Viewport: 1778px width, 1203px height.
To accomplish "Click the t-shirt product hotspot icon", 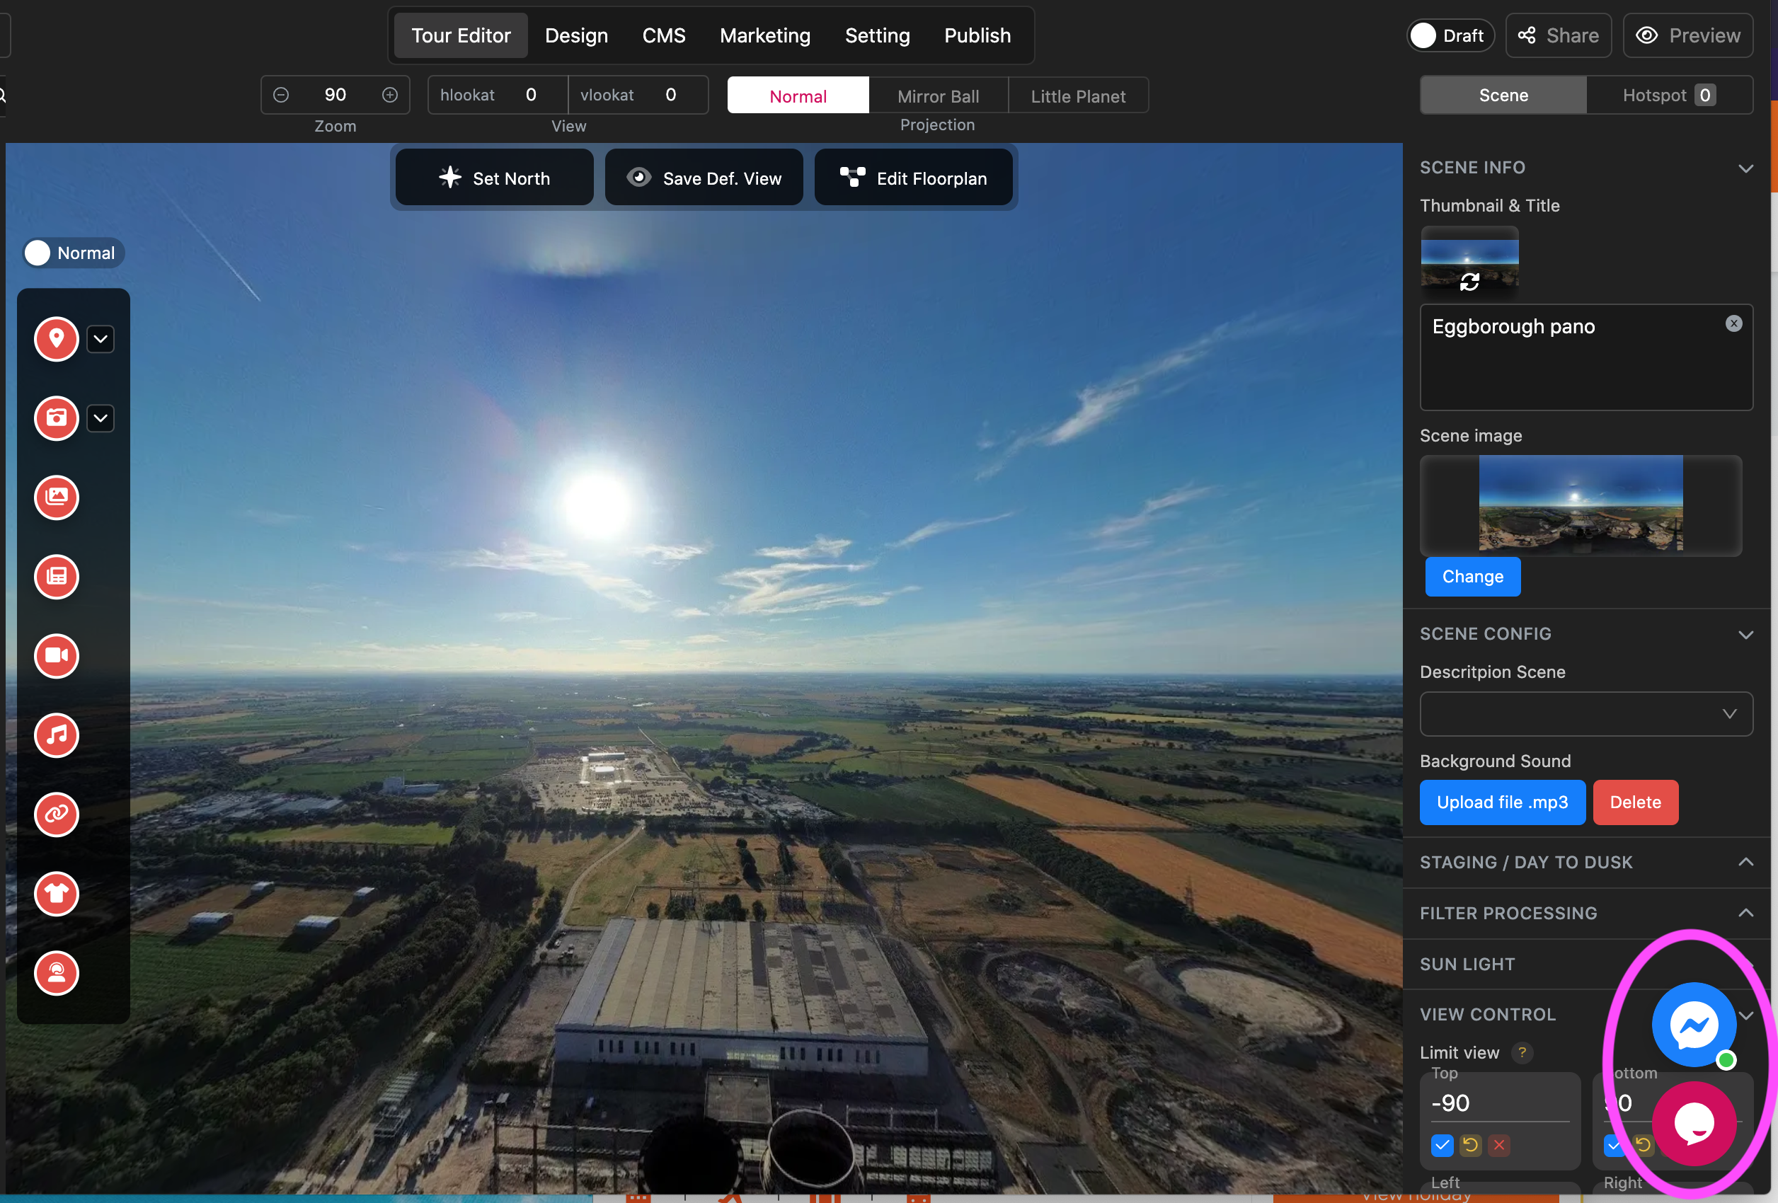I will pyautogui.click(x=57, y=893).
